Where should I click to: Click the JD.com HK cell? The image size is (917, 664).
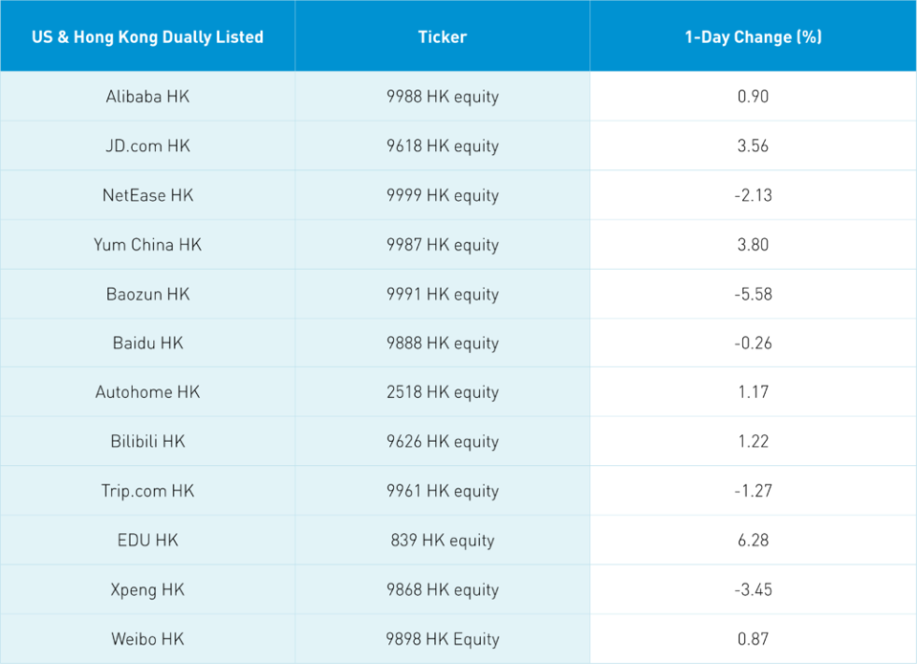pyautogui.click(x=147, y=146)
